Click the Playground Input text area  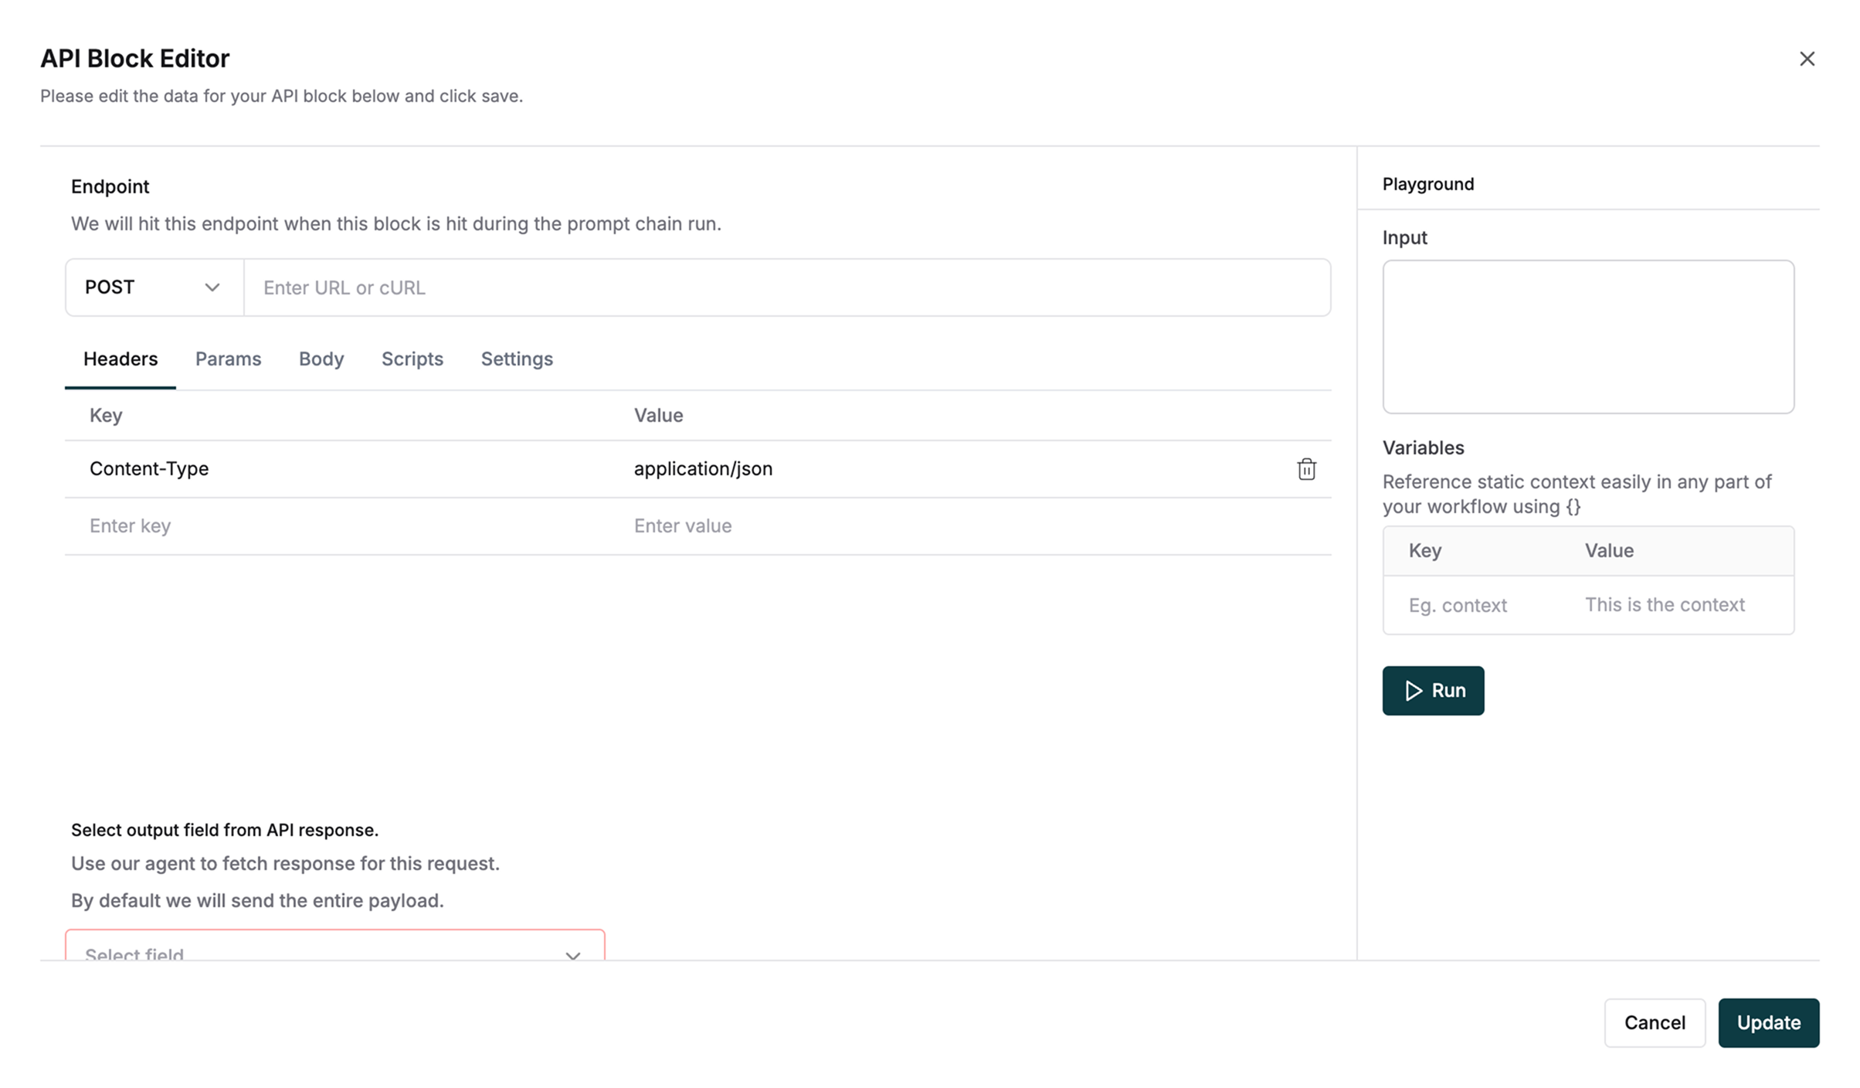click(x=1588, y=337)
